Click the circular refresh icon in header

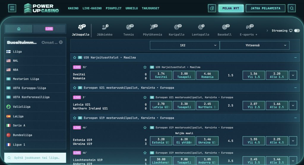[212, 8]
